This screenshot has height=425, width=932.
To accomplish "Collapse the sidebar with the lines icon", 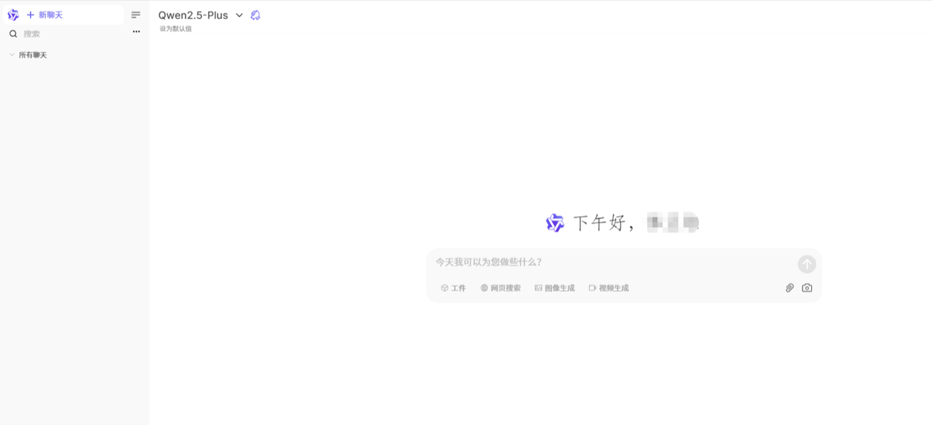I will [x=135, y=15].
